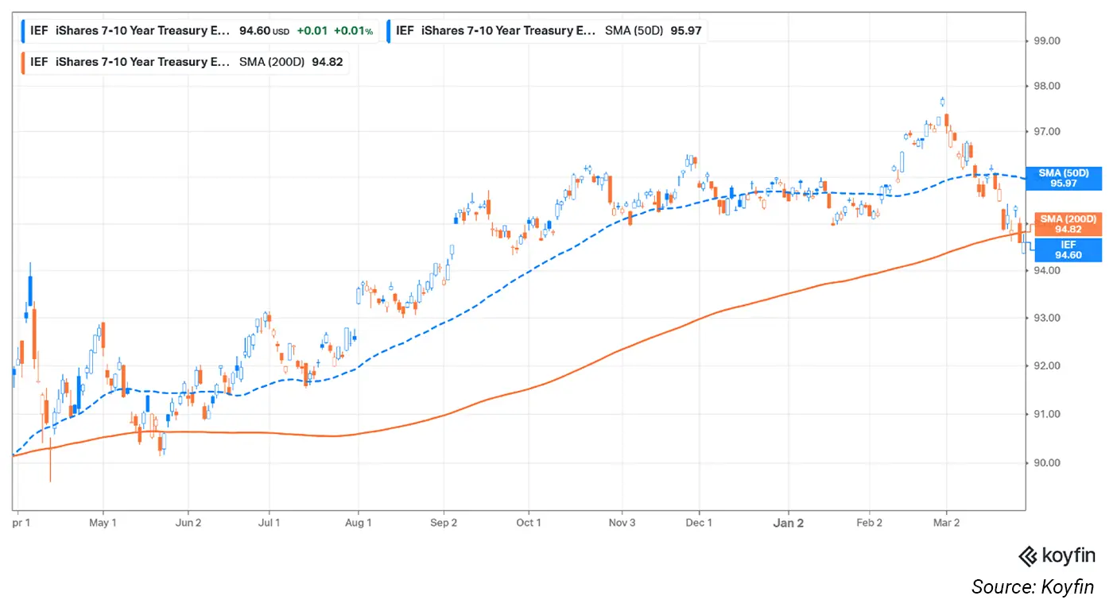This screenshot has width=1113, height=615.
Task: Click the highest candlestick near 98.00 in late February
Action: click(x=942, y=102)
